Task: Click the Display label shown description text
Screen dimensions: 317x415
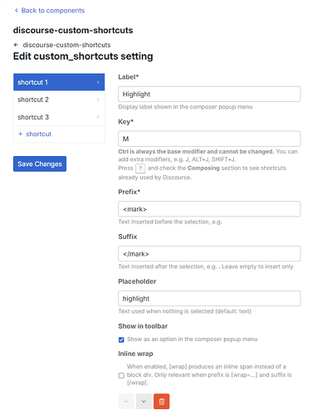Action: (x=185, y=107)
